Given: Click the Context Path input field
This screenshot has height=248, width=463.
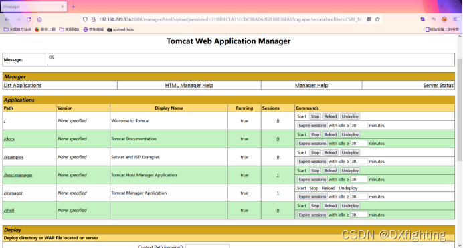Looking at the screenshot, I should click(207, 246).
